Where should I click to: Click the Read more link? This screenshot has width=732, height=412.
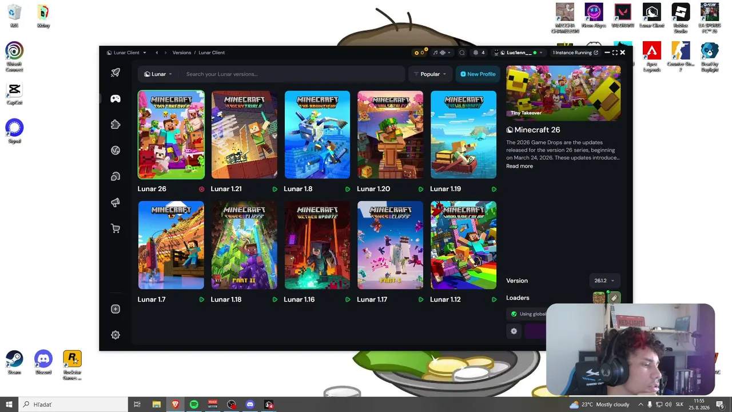519,166
